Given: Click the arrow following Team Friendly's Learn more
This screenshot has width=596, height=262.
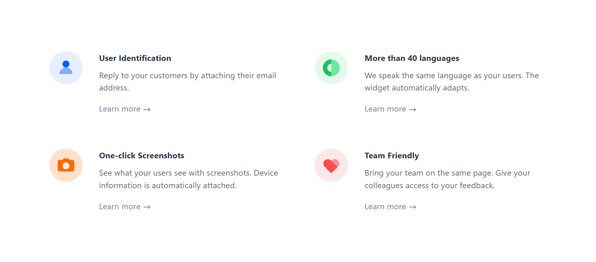Looking at the screenshot, I should coord(413,207).
